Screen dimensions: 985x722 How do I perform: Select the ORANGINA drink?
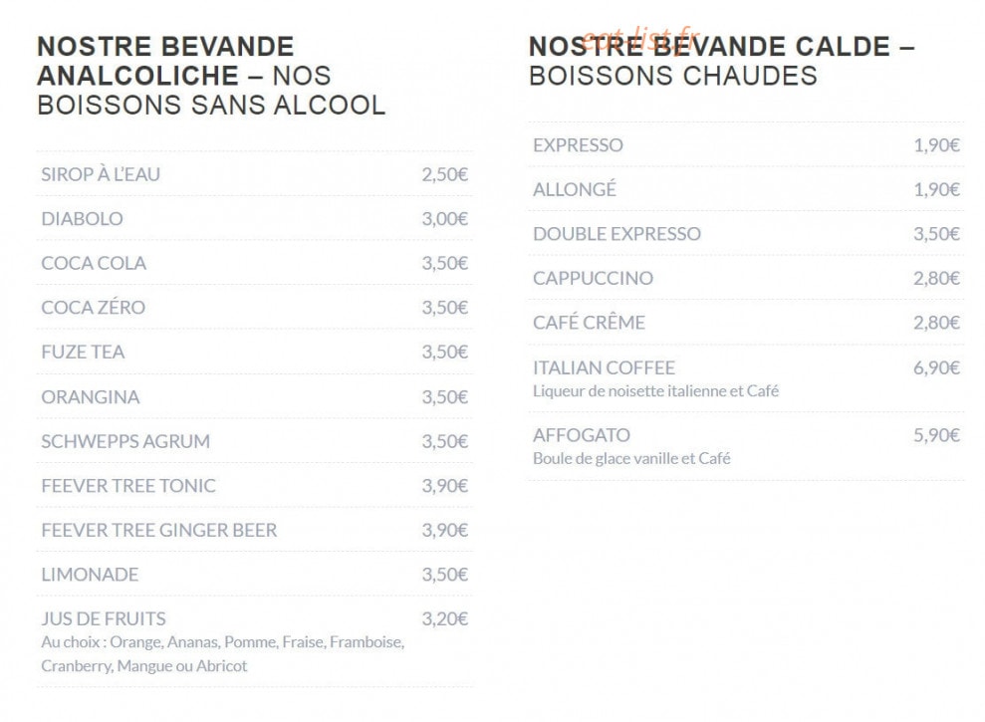[x=254, y=396]
